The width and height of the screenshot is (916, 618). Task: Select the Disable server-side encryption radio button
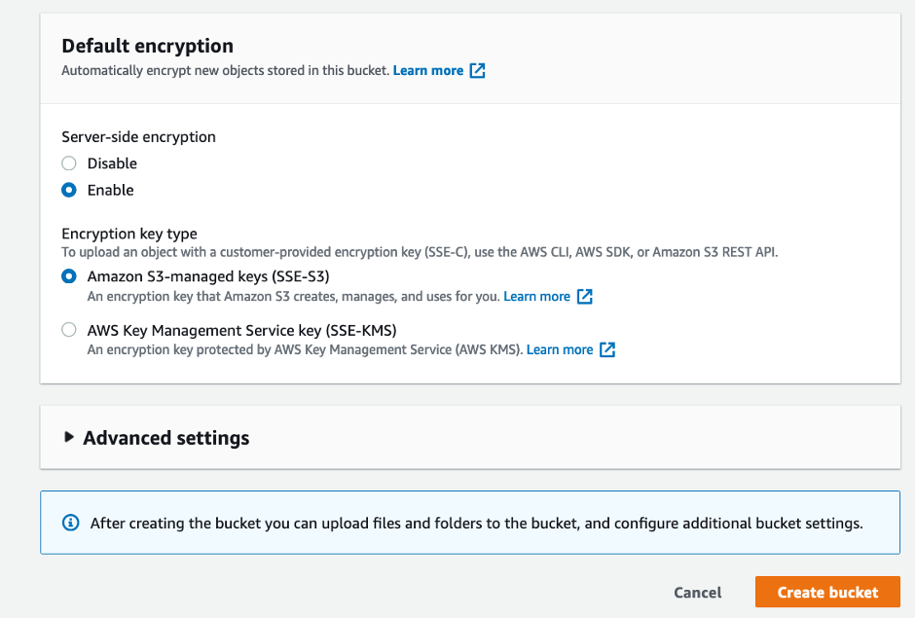click(x=68, y=163)
